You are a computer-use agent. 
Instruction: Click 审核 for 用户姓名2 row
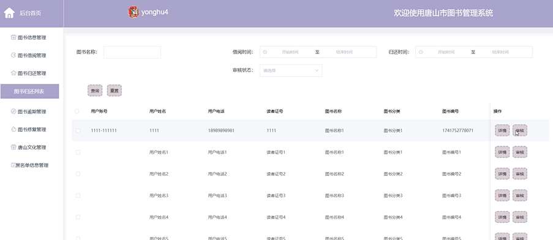[520, 174]
